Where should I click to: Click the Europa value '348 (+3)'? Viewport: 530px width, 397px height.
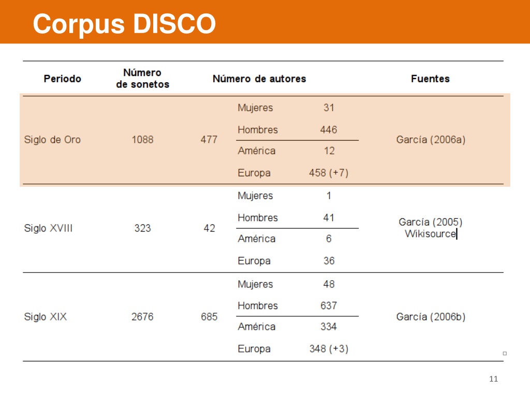pyautogui.click(x=329, y=349)
